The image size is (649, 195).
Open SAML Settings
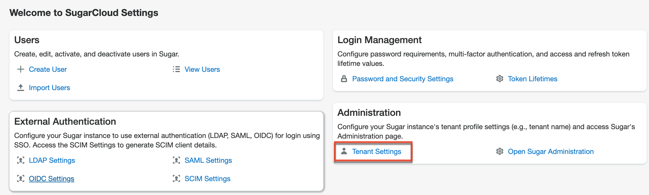pyautogui.click(x=208, y=160)
